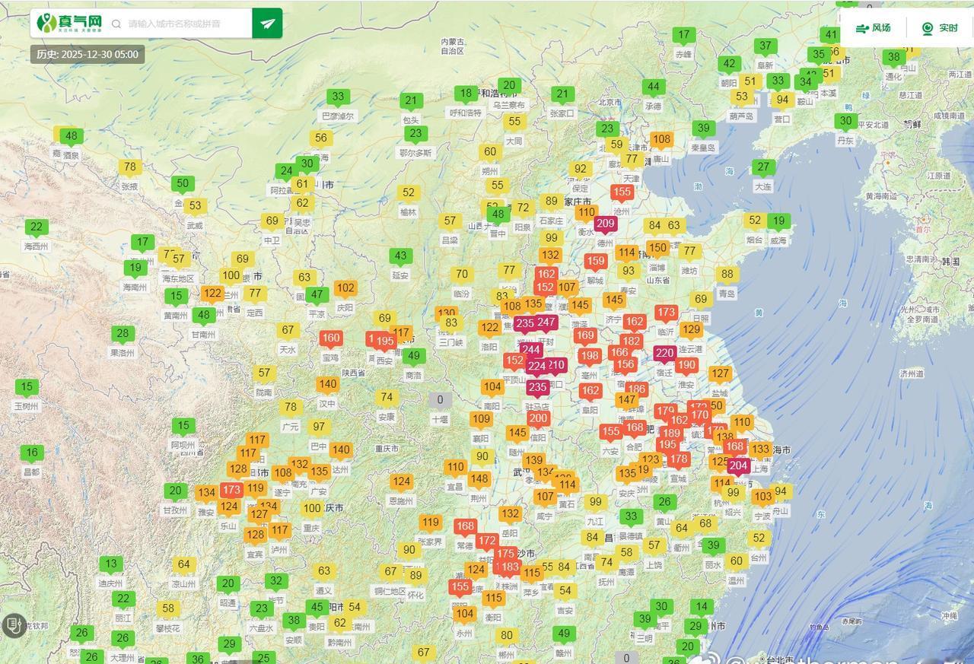Select the green 15 marker above 玉树州
The width and height of the screenshot is (974, 664).
click(x=27, y=387)
